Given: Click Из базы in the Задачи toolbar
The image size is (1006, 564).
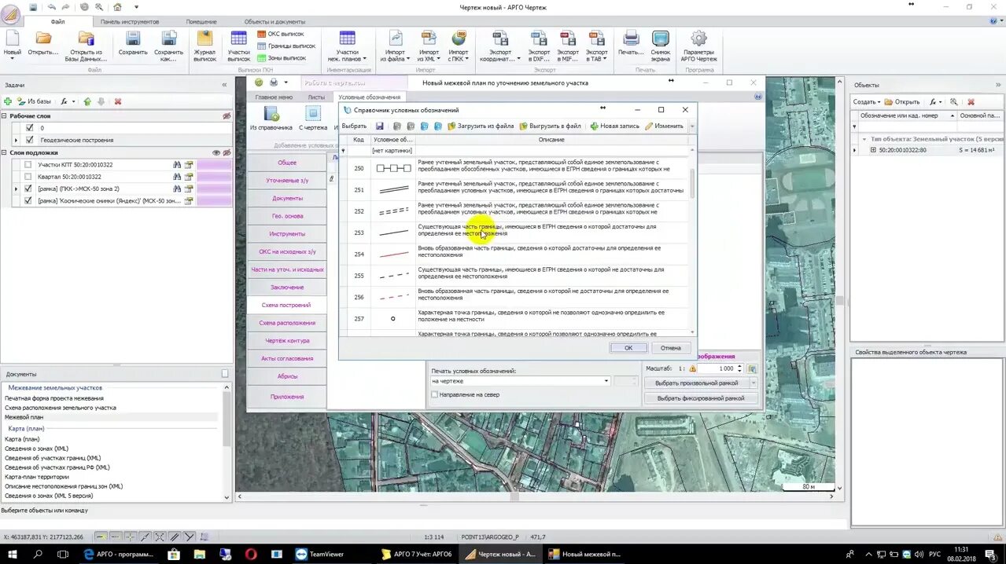Looking at the screenshot, I should (34, 101).
